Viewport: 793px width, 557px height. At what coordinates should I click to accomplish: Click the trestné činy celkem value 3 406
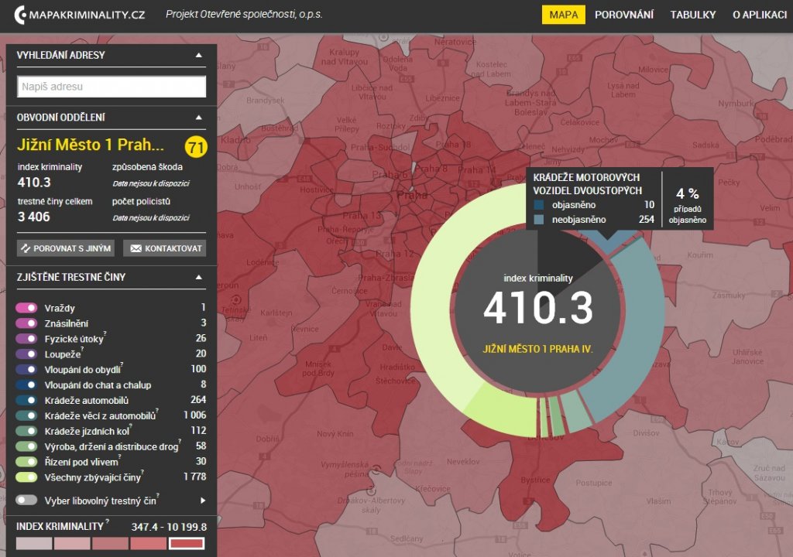(34, 217)
